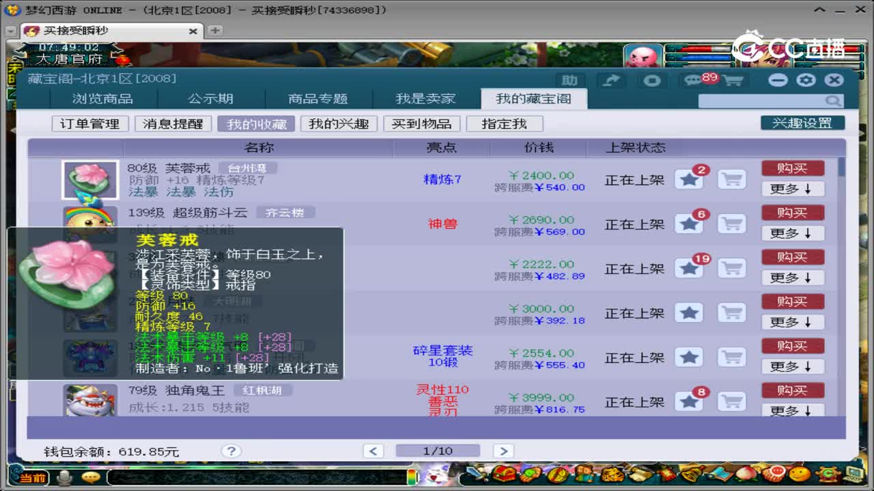The image size is (874, 491).
Task: Buy 超级筋斗云 for ¥2690.00
Action: click(793, 213)
